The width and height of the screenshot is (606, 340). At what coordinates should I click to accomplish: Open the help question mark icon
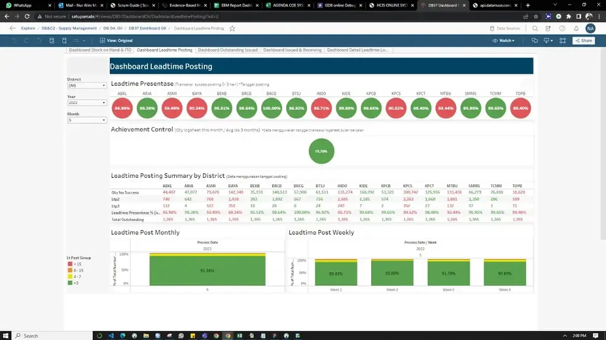point(562,28)
